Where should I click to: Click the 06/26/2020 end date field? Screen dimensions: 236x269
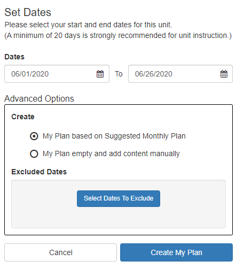(180, 74)
